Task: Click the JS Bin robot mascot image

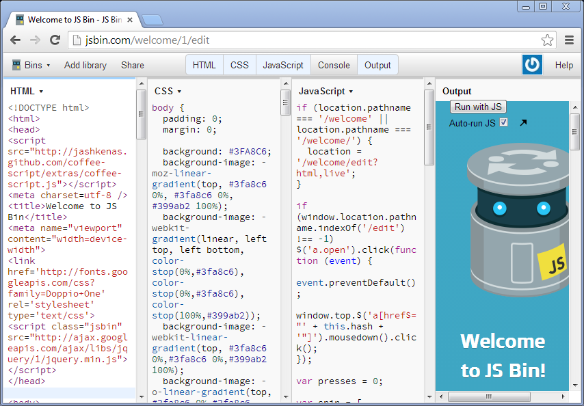Action: click(x=518, y=220)
